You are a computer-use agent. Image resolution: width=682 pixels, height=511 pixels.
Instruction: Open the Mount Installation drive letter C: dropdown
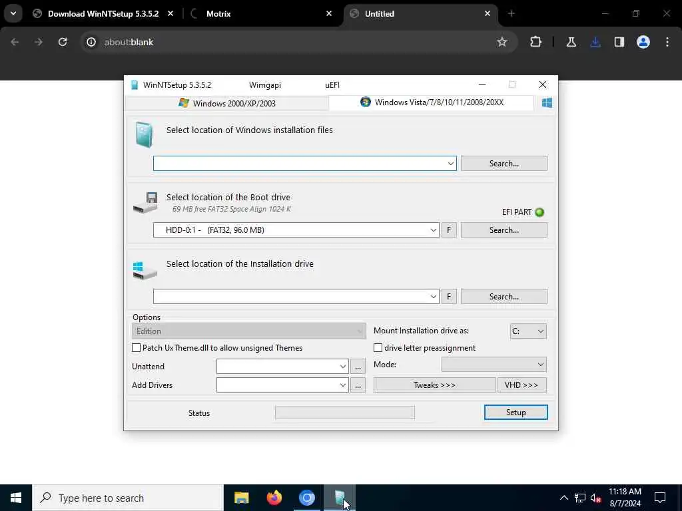click(x=528, y=331)
